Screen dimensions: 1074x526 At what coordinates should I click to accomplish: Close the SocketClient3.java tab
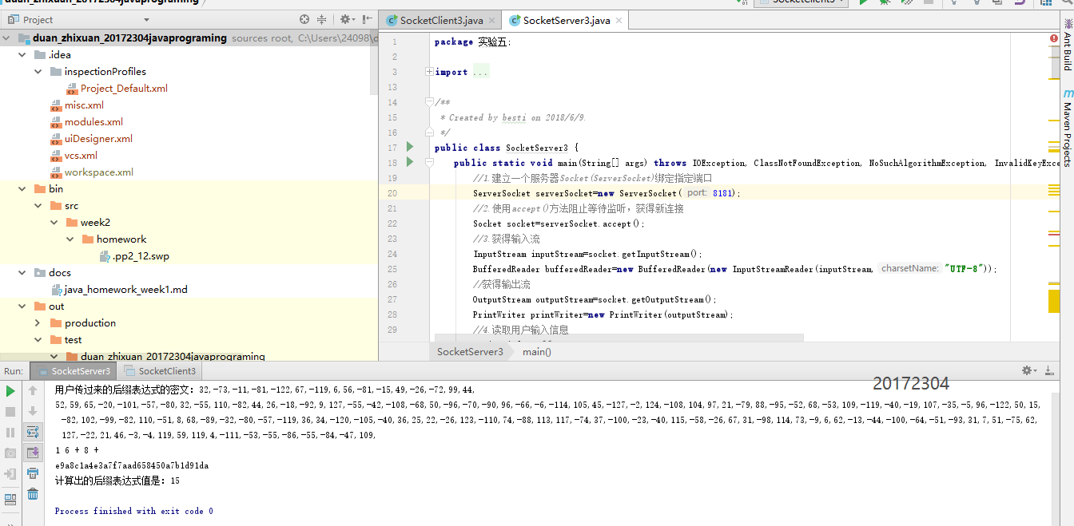[491, 21]
